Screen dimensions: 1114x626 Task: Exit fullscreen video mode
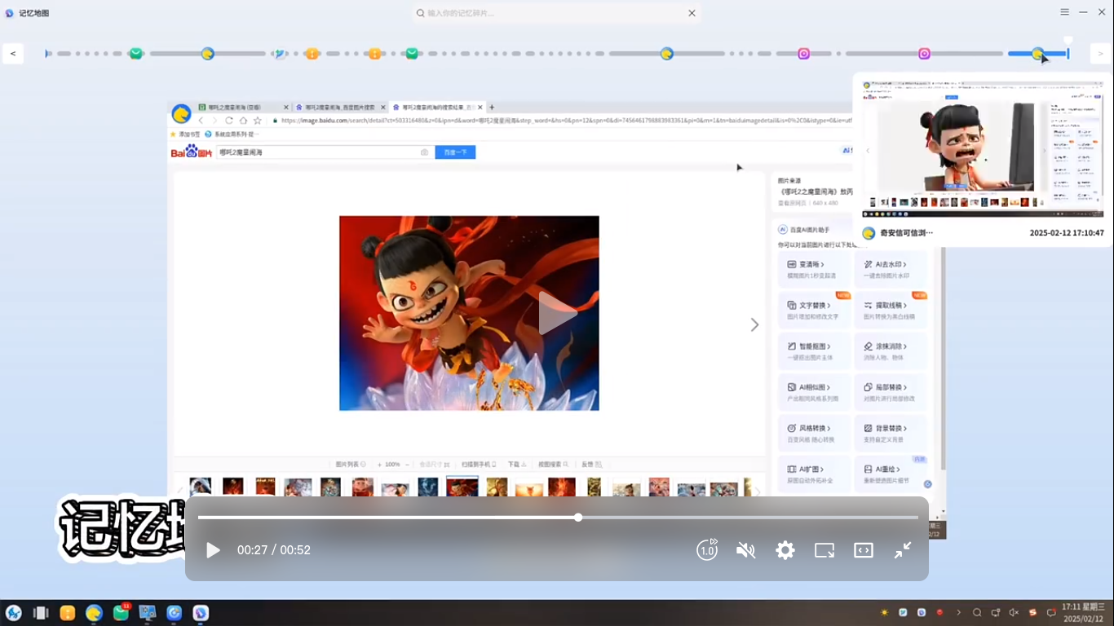pyautogui.click(x=903, y=550)
